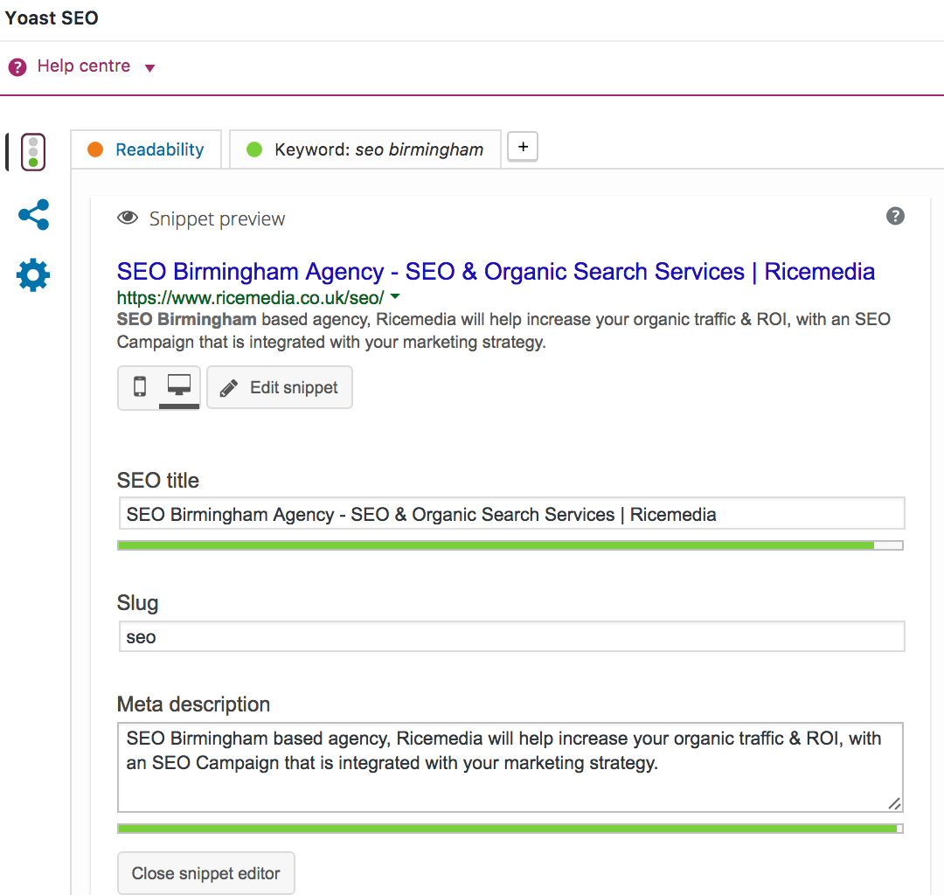944x895 pixels.
Task: Click the SEO Birmingham Agency preview title
Action: pos(496,272)
